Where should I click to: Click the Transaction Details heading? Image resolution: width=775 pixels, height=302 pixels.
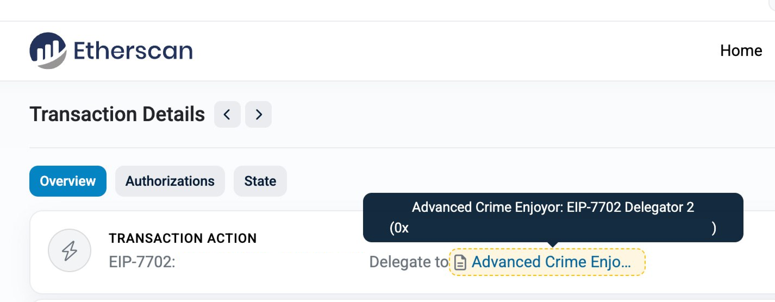click(117, 114)
